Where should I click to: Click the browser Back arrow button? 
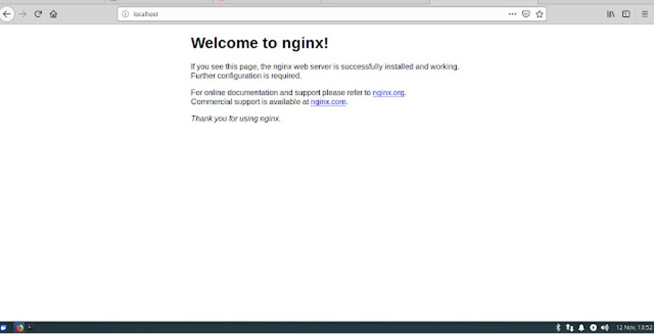click(x=7, y=14)
